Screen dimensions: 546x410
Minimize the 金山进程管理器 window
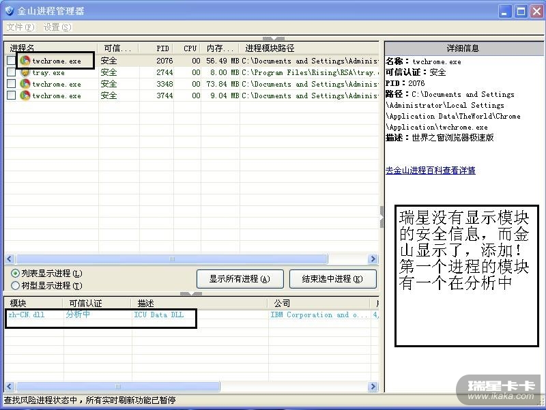(504, 12)
